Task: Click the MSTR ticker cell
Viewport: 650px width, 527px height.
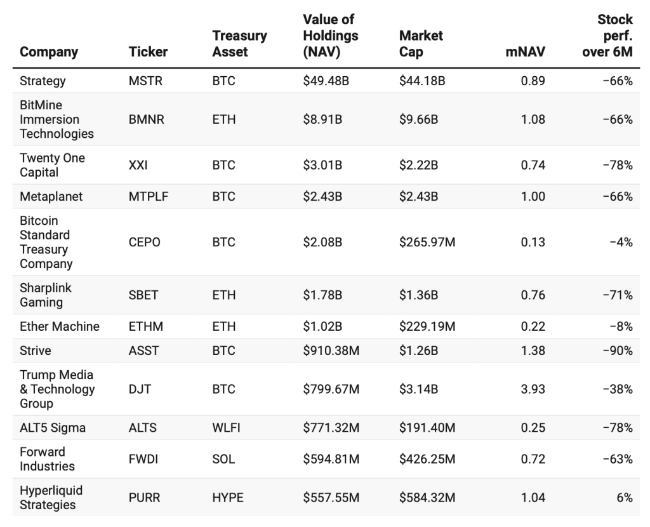Action: [145, 81]
